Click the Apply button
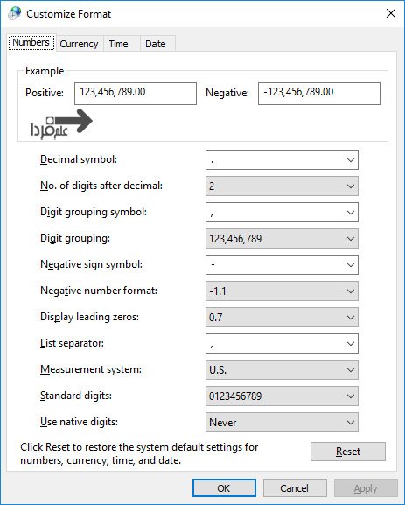The width and height of the screenshot is (405, 505). [x=366, y=488]
